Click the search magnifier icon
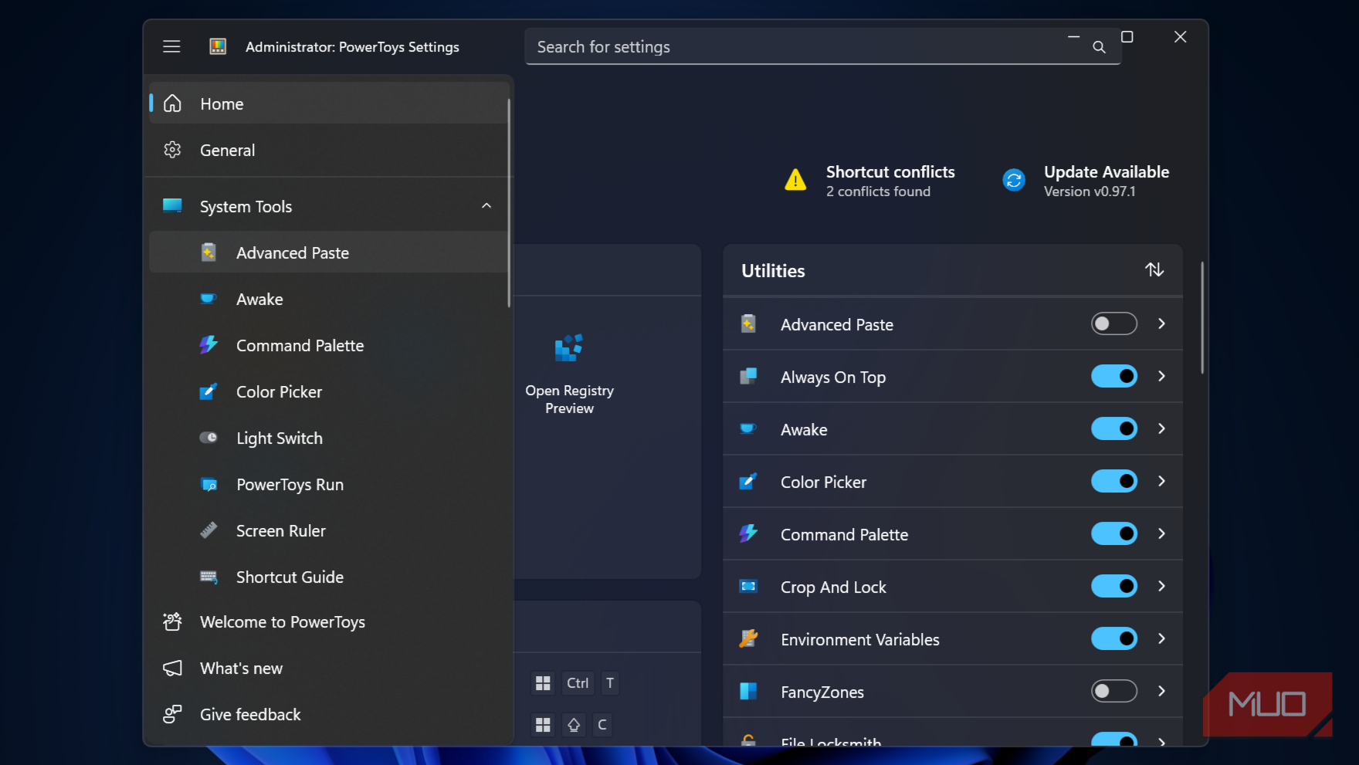The image size is (1359, 765). [x=1099, y=47]
